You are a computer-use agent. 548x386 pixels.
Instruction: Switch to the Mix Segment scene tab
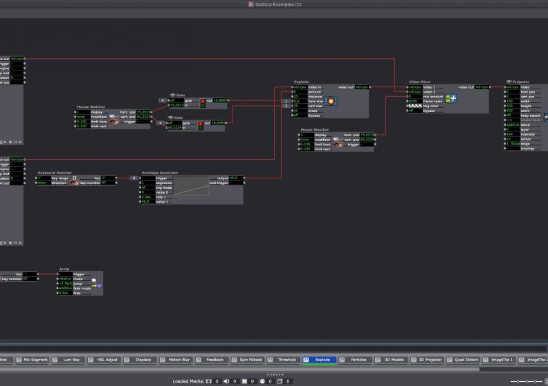click(33, 360)
